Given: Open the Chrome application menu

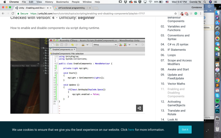Looking at the screenshot, I should click(14, 2).
